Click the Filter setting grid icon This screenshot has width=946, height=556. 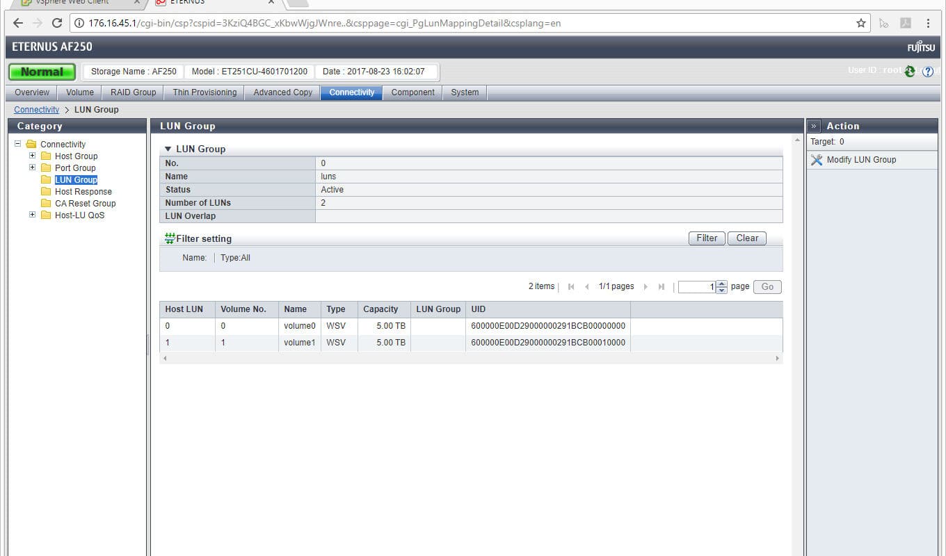(170, 238)
